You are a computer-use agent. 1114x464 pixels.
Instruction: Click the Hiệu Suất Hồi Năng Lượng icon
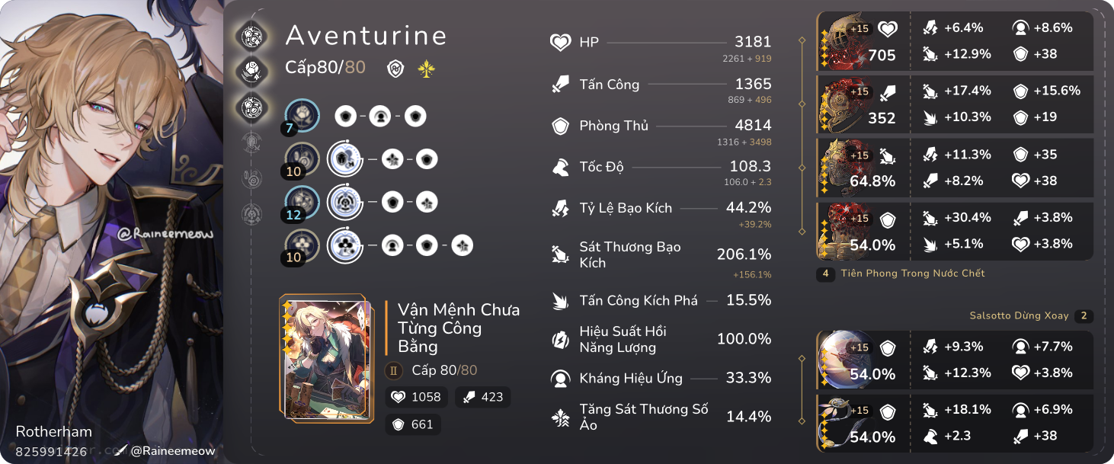pos(561,340)
